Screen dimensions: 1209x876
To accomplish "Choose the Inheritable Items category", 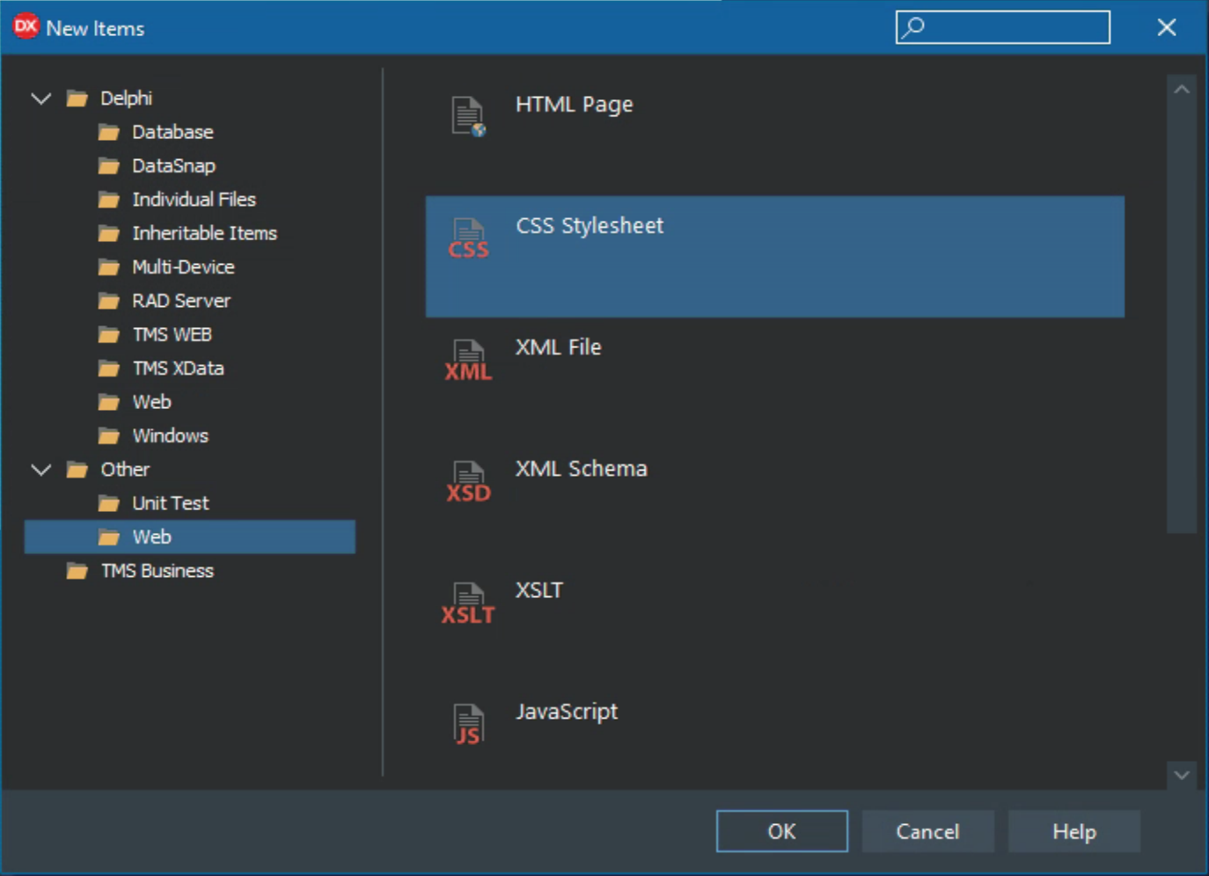I will click(x=204, y=233).
